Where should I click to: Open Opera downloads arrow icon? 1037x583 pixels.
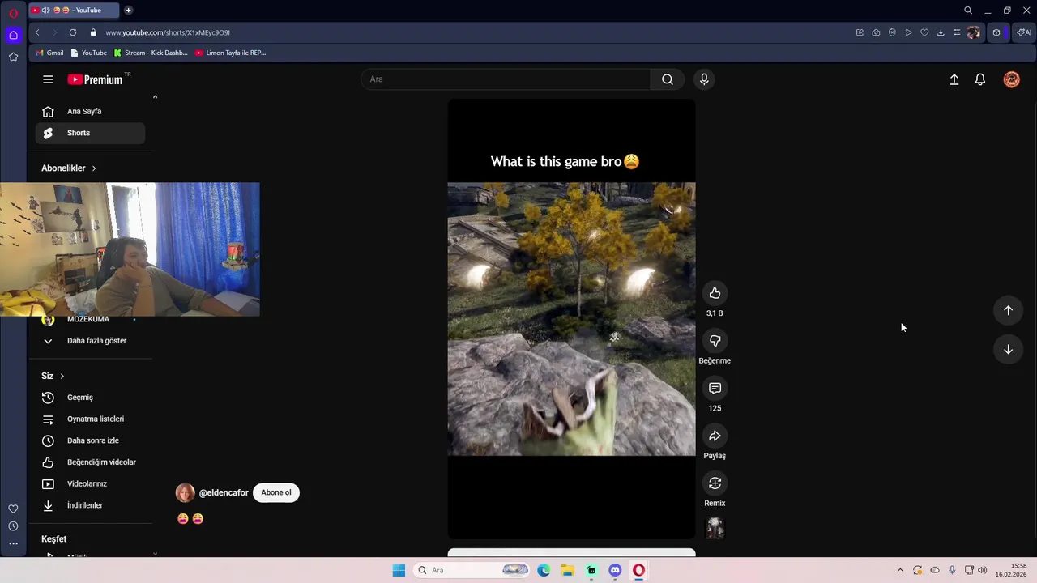(x=941, y=32)
